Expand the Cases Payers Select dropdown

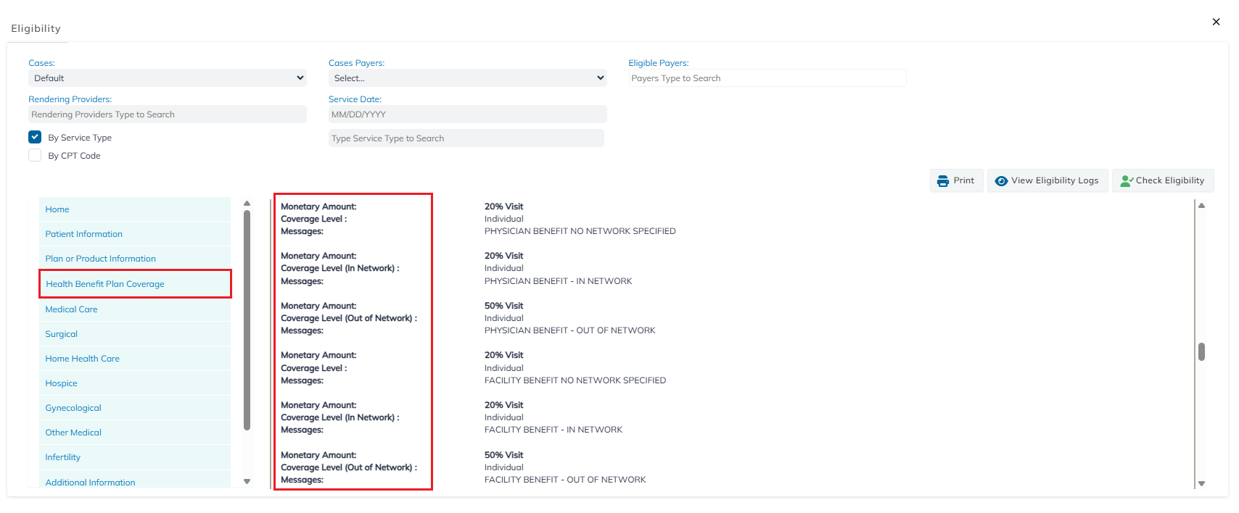tap(467, 78)
